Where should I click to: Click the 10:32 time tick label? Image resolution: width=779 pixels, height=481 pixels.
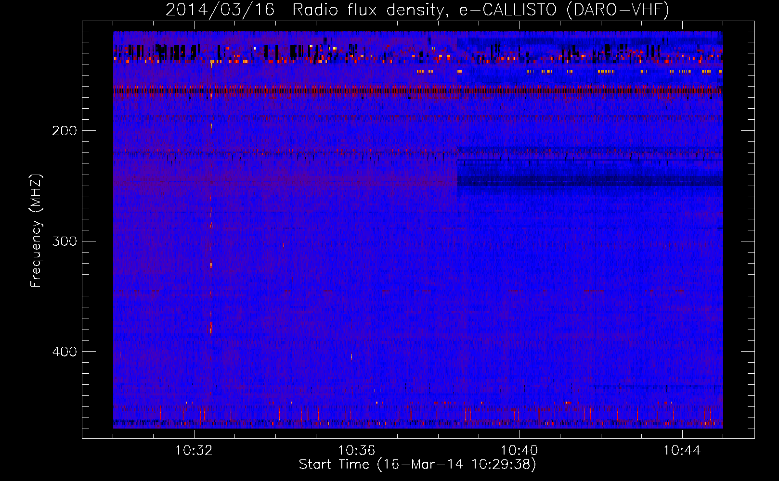point(194,451)
